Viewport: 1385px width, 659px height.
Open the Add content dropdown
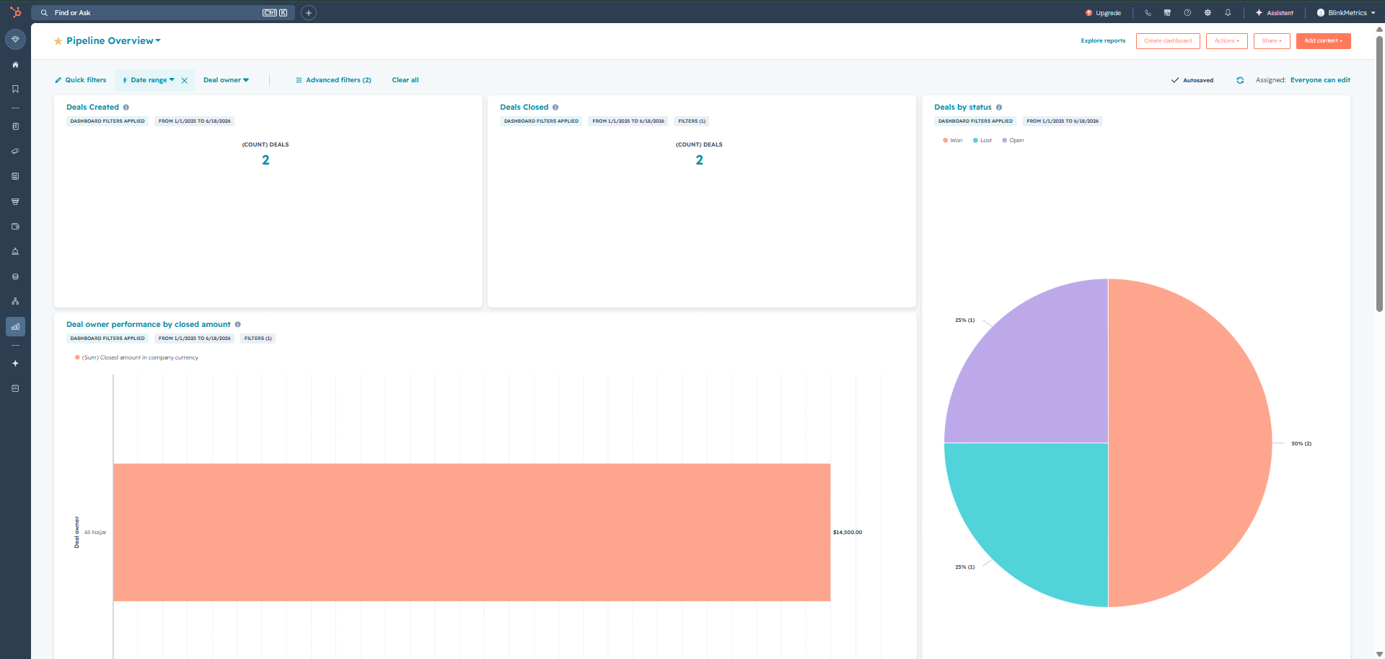coord(1323,41)
